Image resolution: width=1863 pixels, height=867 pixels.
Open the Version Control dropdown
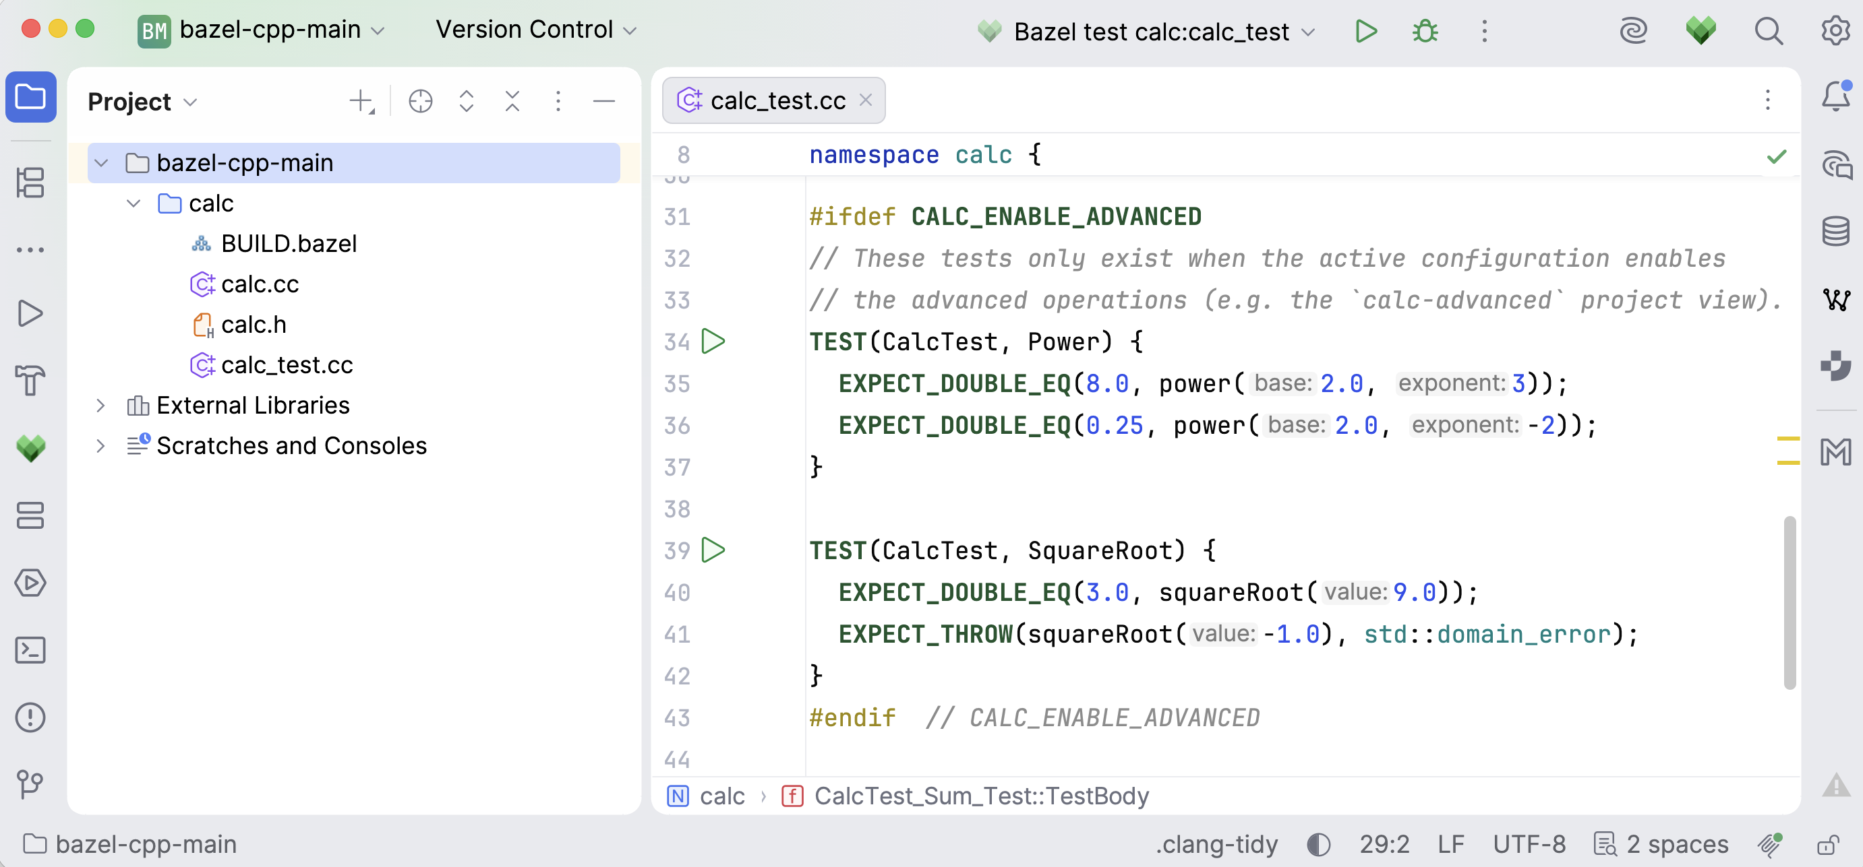coord(536,30)
